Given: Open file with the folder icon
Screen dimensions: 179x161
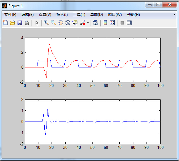Looking at the screenshot, I should coord(12,23).
